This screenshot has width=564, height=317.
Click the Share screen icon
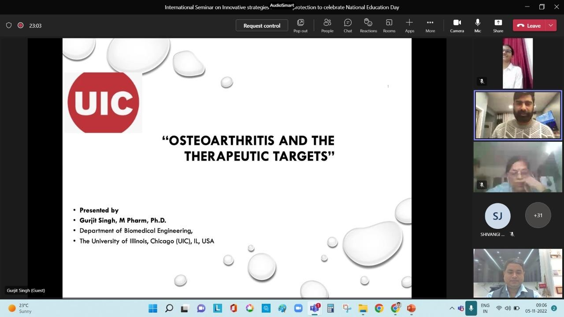[x=498, y=26]
